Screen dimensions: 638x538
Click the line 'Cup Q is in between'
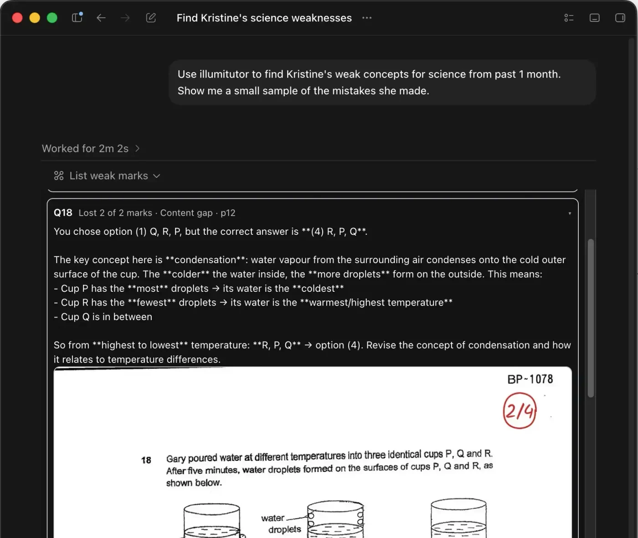point(103,317)
